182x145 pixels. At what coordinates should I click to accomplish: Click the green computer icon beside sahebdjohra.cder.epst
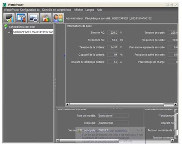(x=6, y=26)
